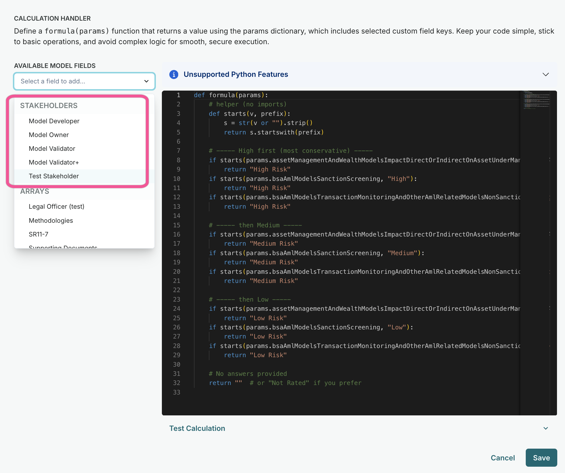This screenshot has width=565, height=473.
Task: Click line number 14 in gutter
Action: [176, 216]
